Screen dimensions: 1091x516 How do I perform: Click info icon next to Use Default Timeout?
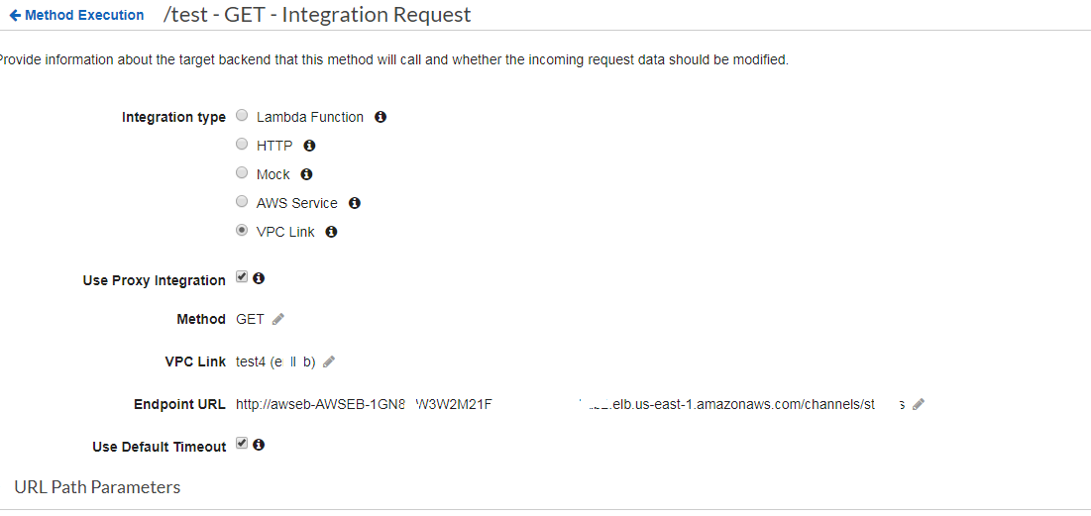click(x=259, y=445)
